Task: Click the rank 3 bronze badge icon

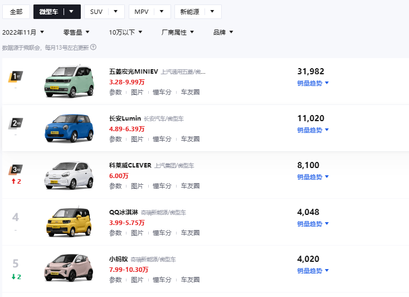Action: pos(15,170)
